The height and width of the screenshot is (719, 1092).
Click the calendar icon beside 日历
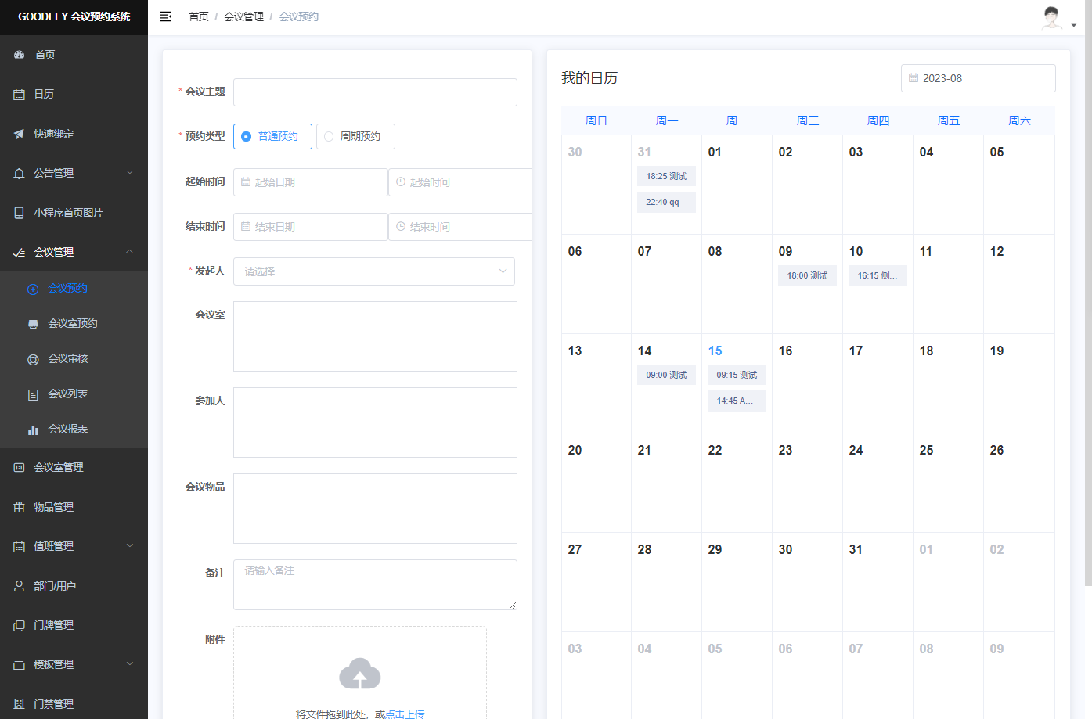[20, 95]
